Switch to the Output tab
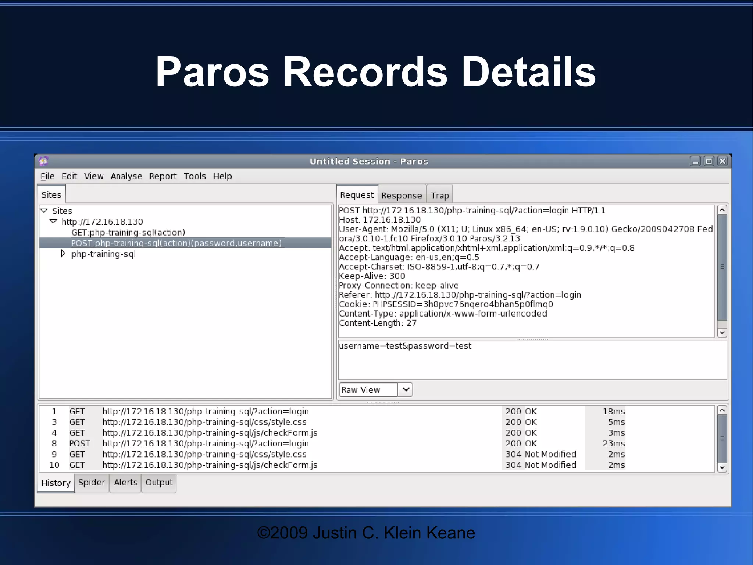This screenshot has width=753, height=565. pyautogui.click(x=159, y=483)
